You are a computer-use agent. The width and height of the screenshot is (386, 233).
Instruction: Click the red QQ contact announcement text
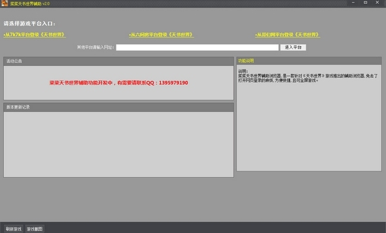tap(118, 83)
